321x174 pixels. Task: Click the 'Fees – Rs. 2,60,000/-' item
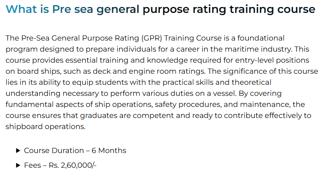pyautogui.click(x=60, y=166)
